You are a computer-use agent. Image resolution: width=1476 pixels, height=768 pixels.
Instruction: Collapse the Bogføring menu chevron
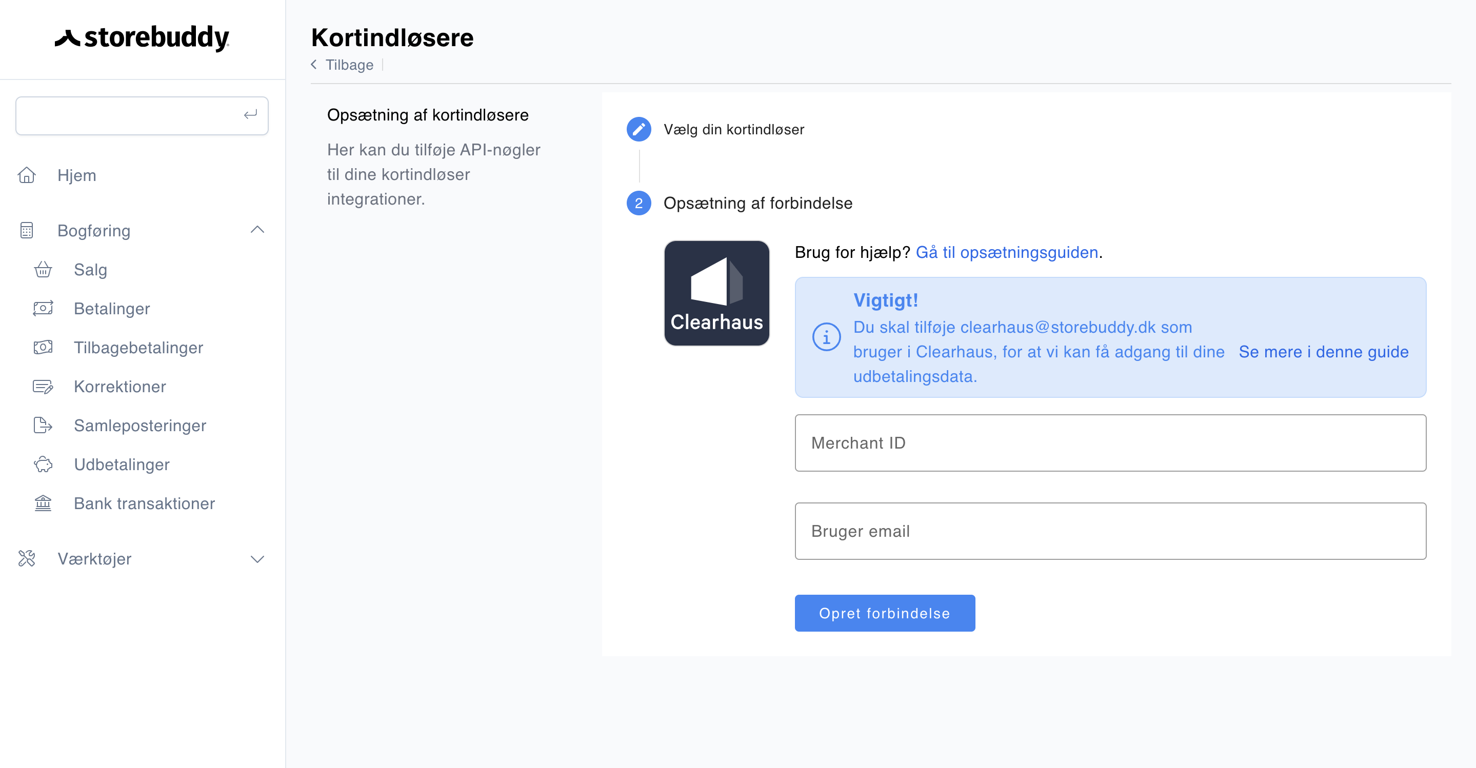click(257, 230)
